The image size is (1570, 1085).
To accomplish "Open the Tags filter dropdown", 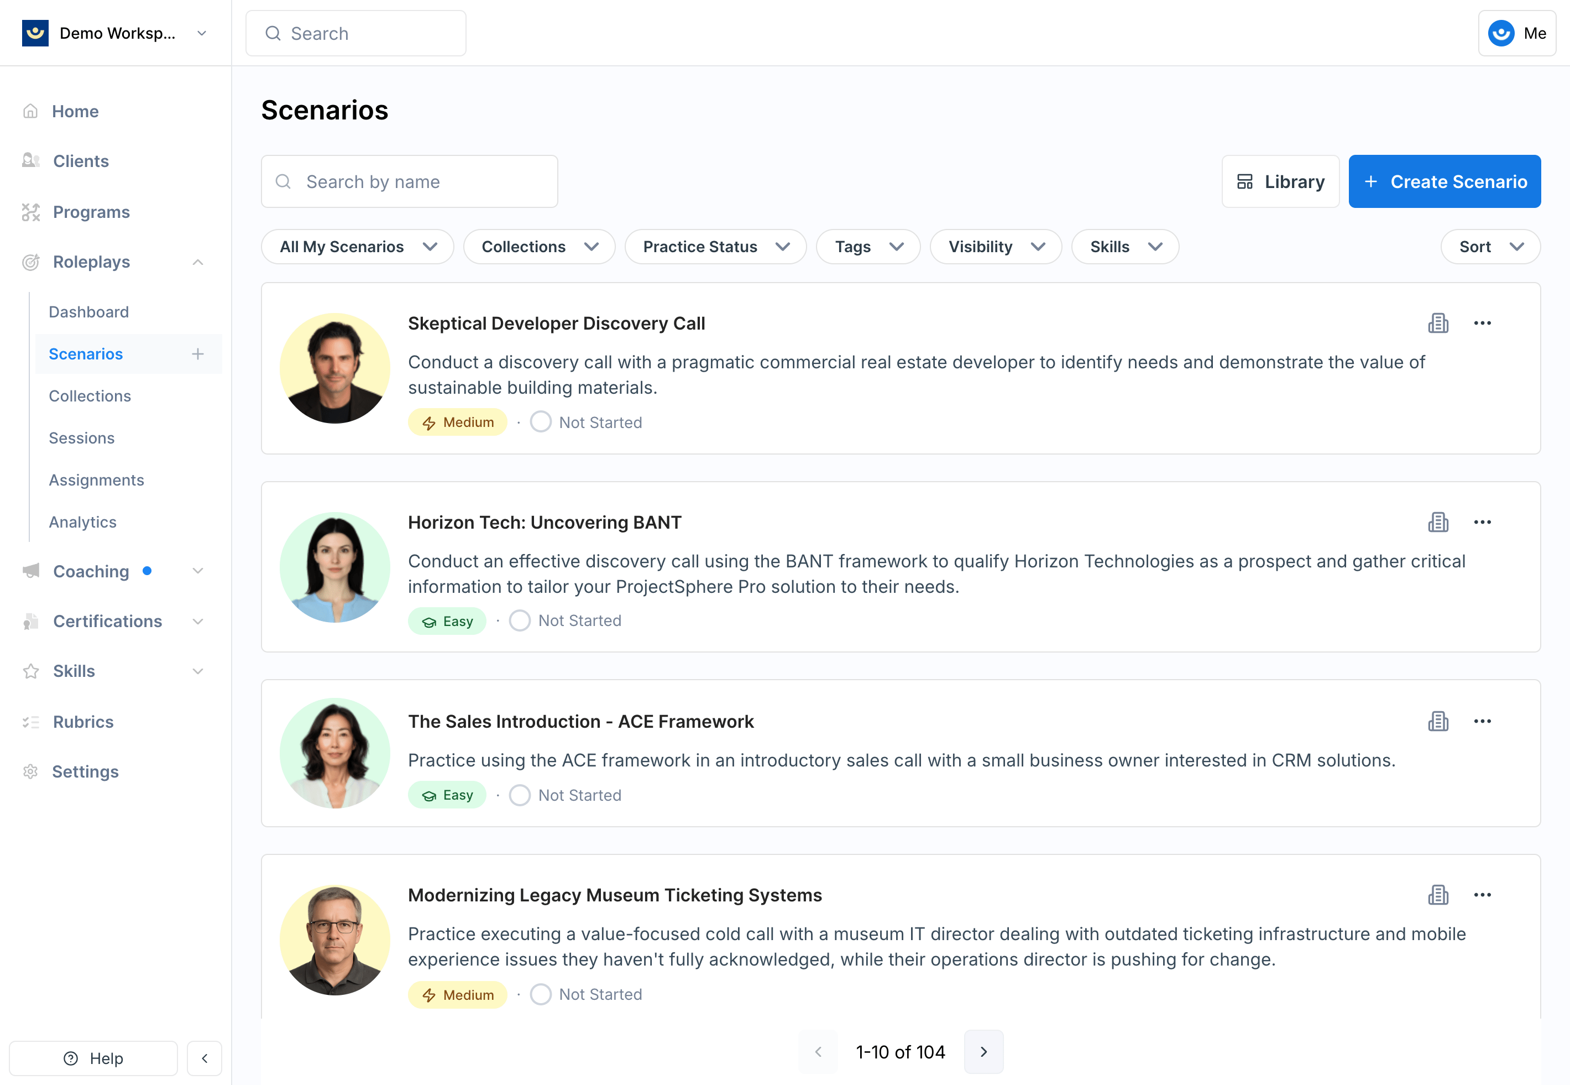I will (868, 247).
